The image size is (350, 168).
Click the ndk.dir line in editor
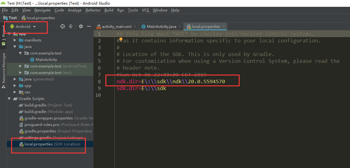[x=171, y=82]
